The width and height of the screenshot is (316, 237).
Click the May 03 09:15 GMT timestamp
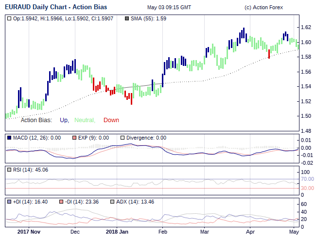(x=169, y=8)
